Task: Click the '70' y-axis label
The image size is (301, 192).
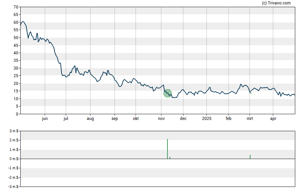Action: (x=16, y=7)
